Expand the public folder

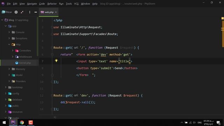click(6, 106)
